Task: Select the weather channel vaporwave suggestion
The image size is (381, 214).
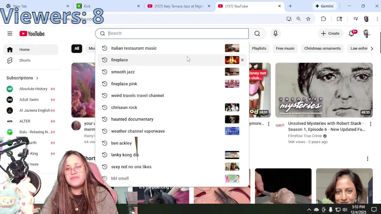Action: [x=172, y=131]
